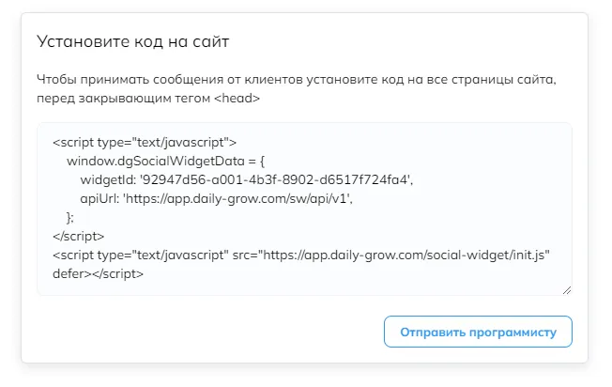The image size is (612, 387).
Task: Click the opening curly brace after dgSocialWidgetData
Action: (262, 161)
